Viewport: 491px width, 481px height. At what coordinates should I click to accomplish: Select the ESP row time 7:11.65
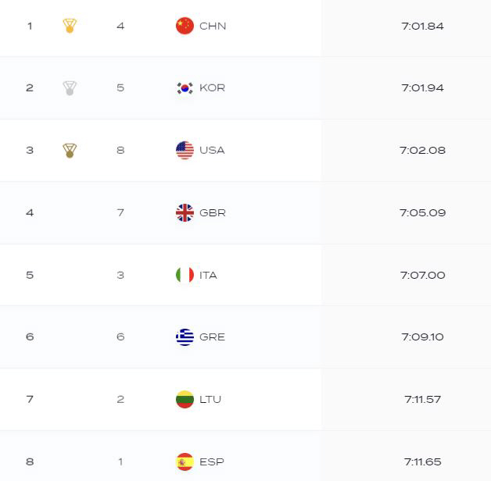pyautogui.click(x=422, y=462)
